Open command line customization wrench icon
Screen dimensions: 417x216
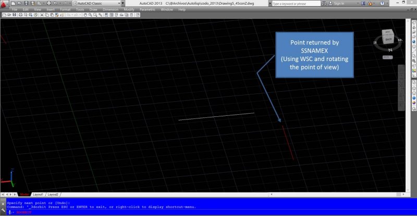[x=3, y=210]
